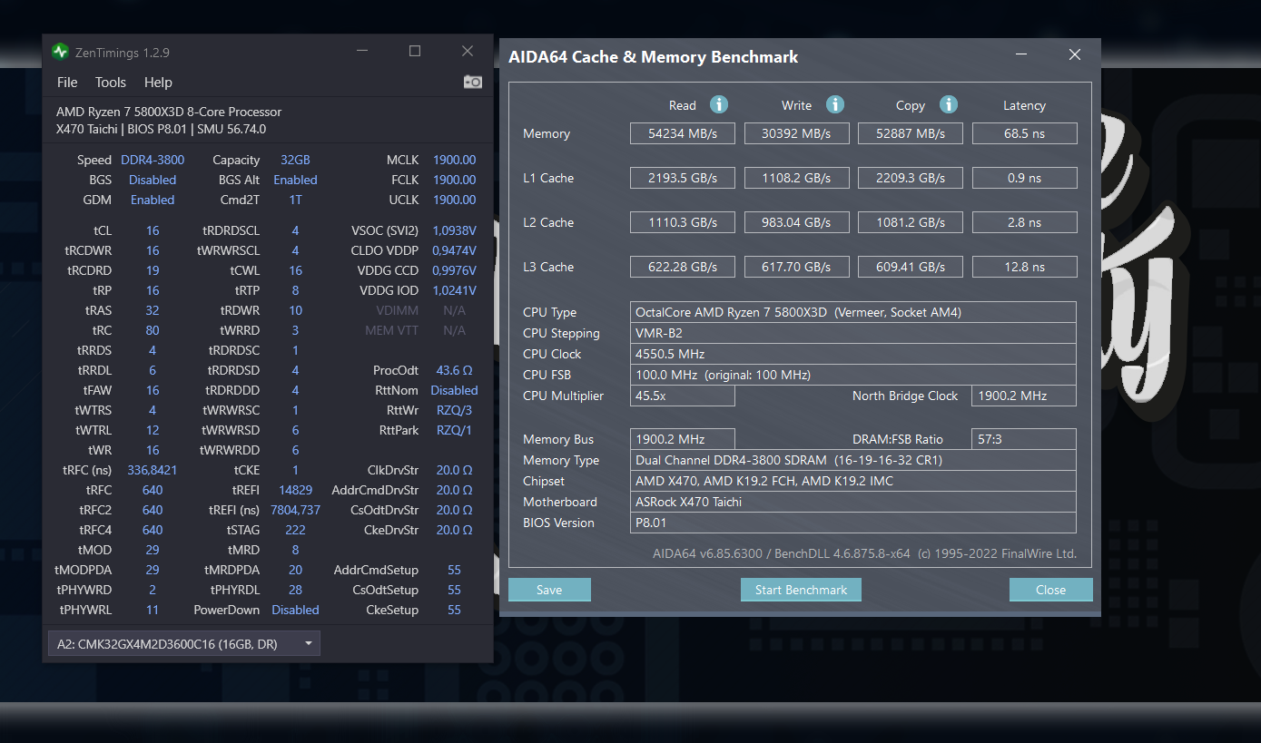Click the tREFI 14829 value
Screen dimensions: 1261x743
click(295, 490)
